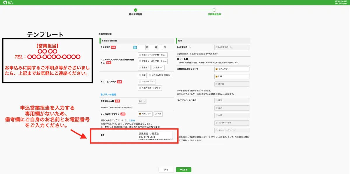Click the green 申込する submit button
350x174 pixels.
click(x=183, y=169)
